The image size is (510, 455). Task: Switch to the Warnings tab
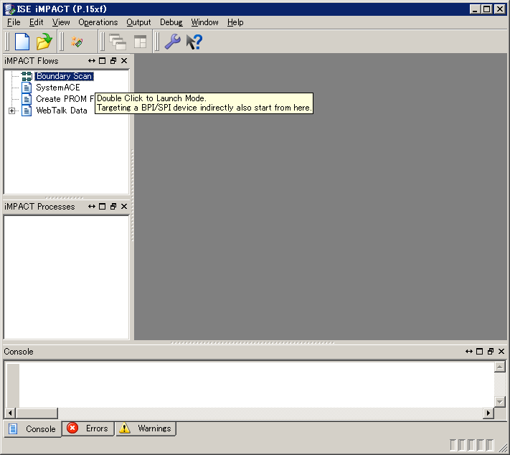(x=146, y=428)
